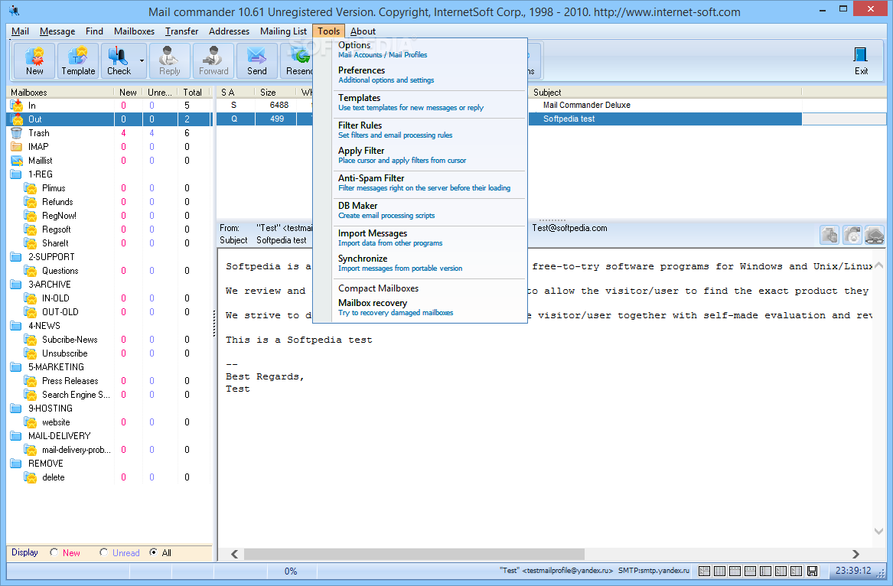The width and height of the screenshot is (893, 586).
Task: Select Import Messages menu entry
Action: point(429,238)
